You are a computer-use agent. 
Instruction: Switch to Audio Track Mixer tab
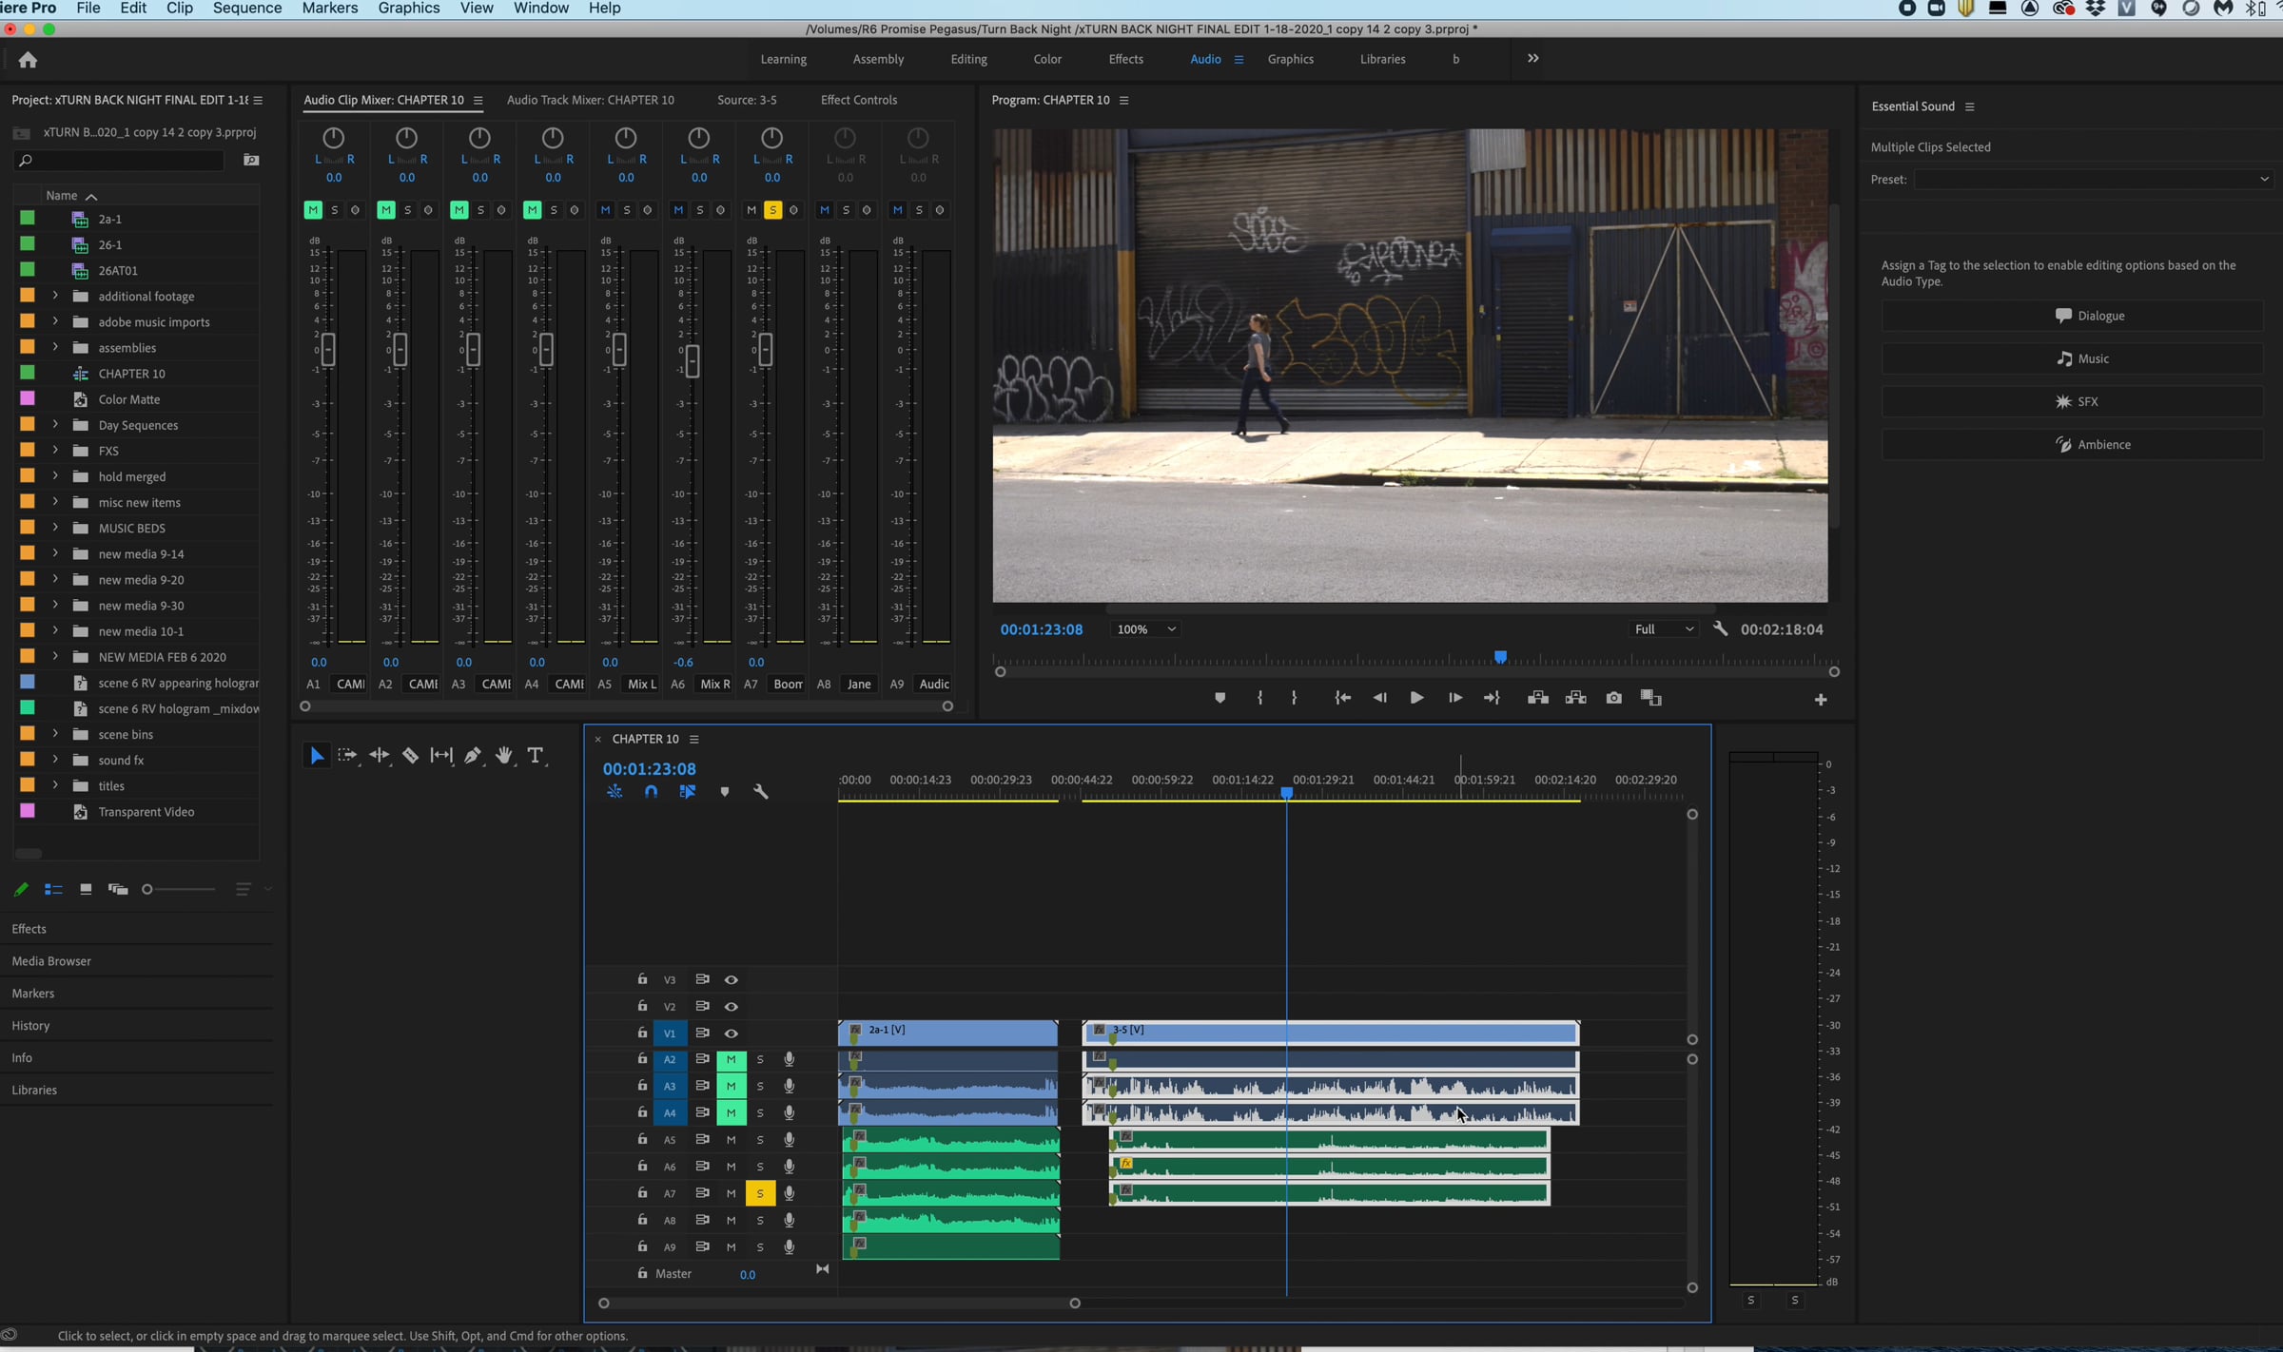(x=590, y=100)
